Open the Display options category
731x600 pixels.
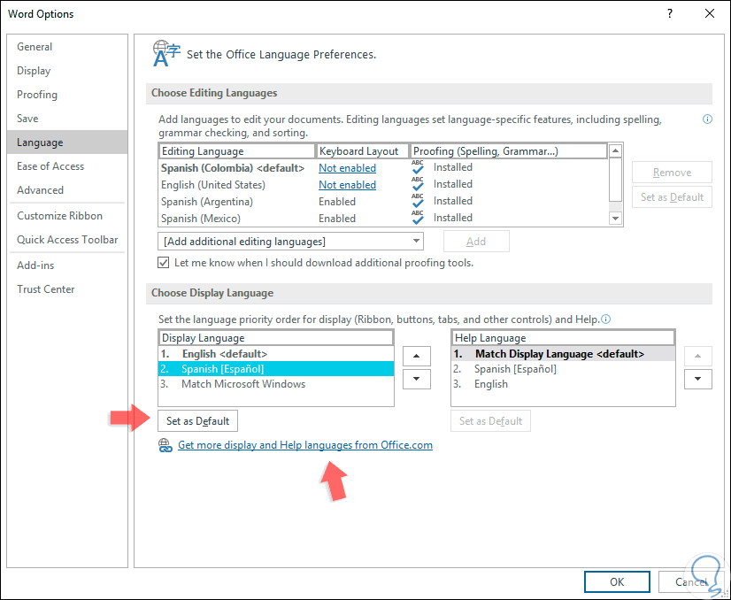pos(67,71)
